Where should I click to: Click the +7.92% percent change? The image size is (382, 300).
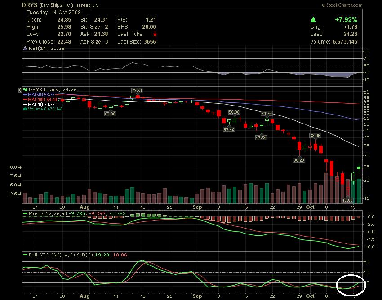pos(346,20)
